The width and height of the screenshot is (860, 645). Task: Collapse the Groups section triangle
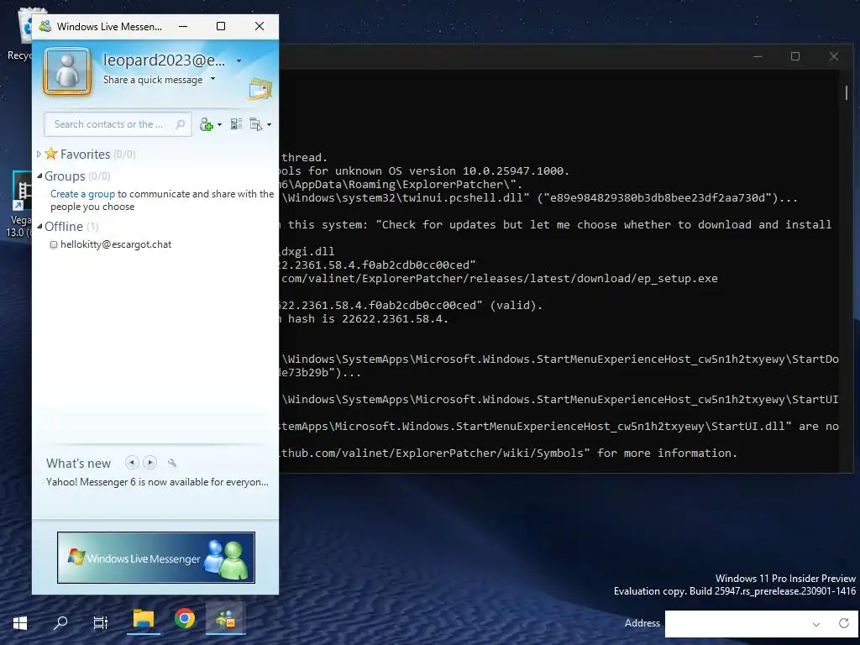pos(39,176)
